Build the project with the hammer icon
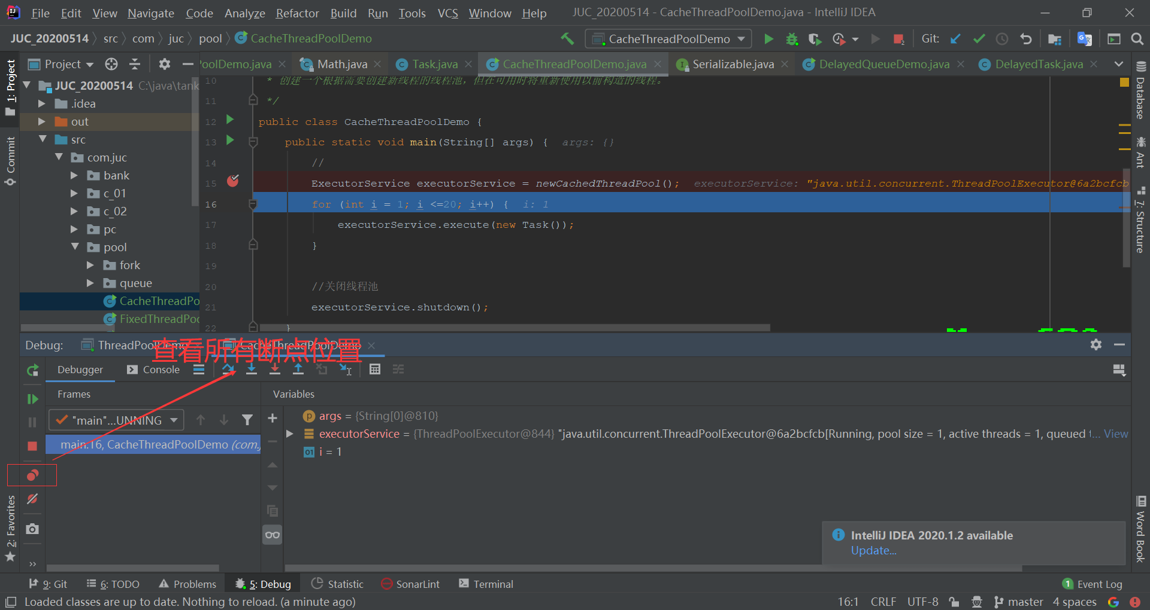The height and width of the screenshot is (610, 1150). coord(567,39)
